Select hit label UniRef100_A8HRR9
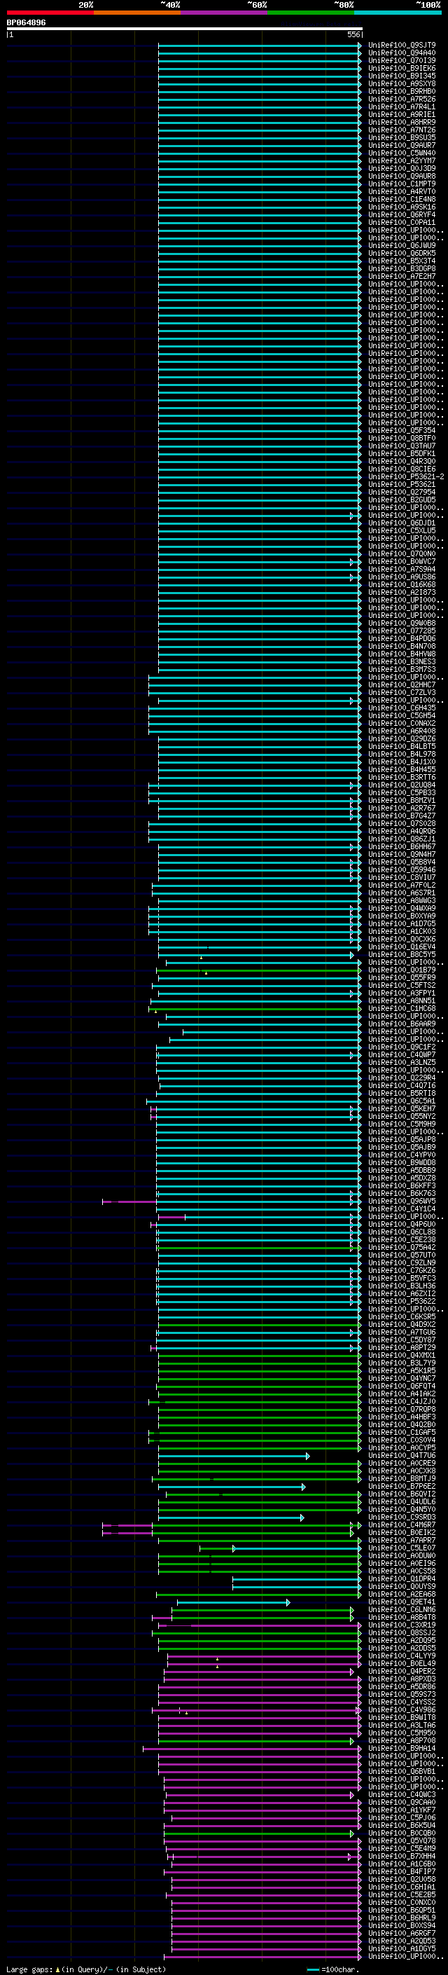 (402, 122)
